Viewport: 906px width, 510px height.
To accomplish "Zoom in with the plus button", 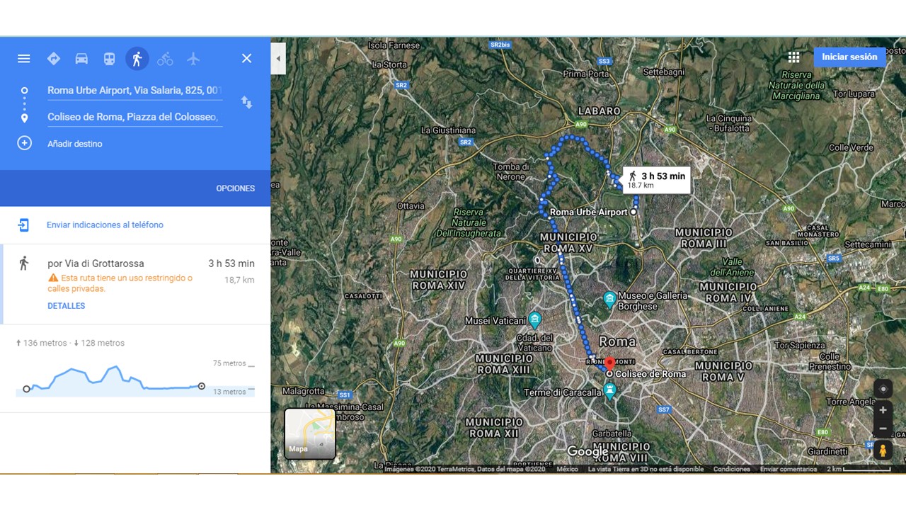I will [x=883, y=410].
